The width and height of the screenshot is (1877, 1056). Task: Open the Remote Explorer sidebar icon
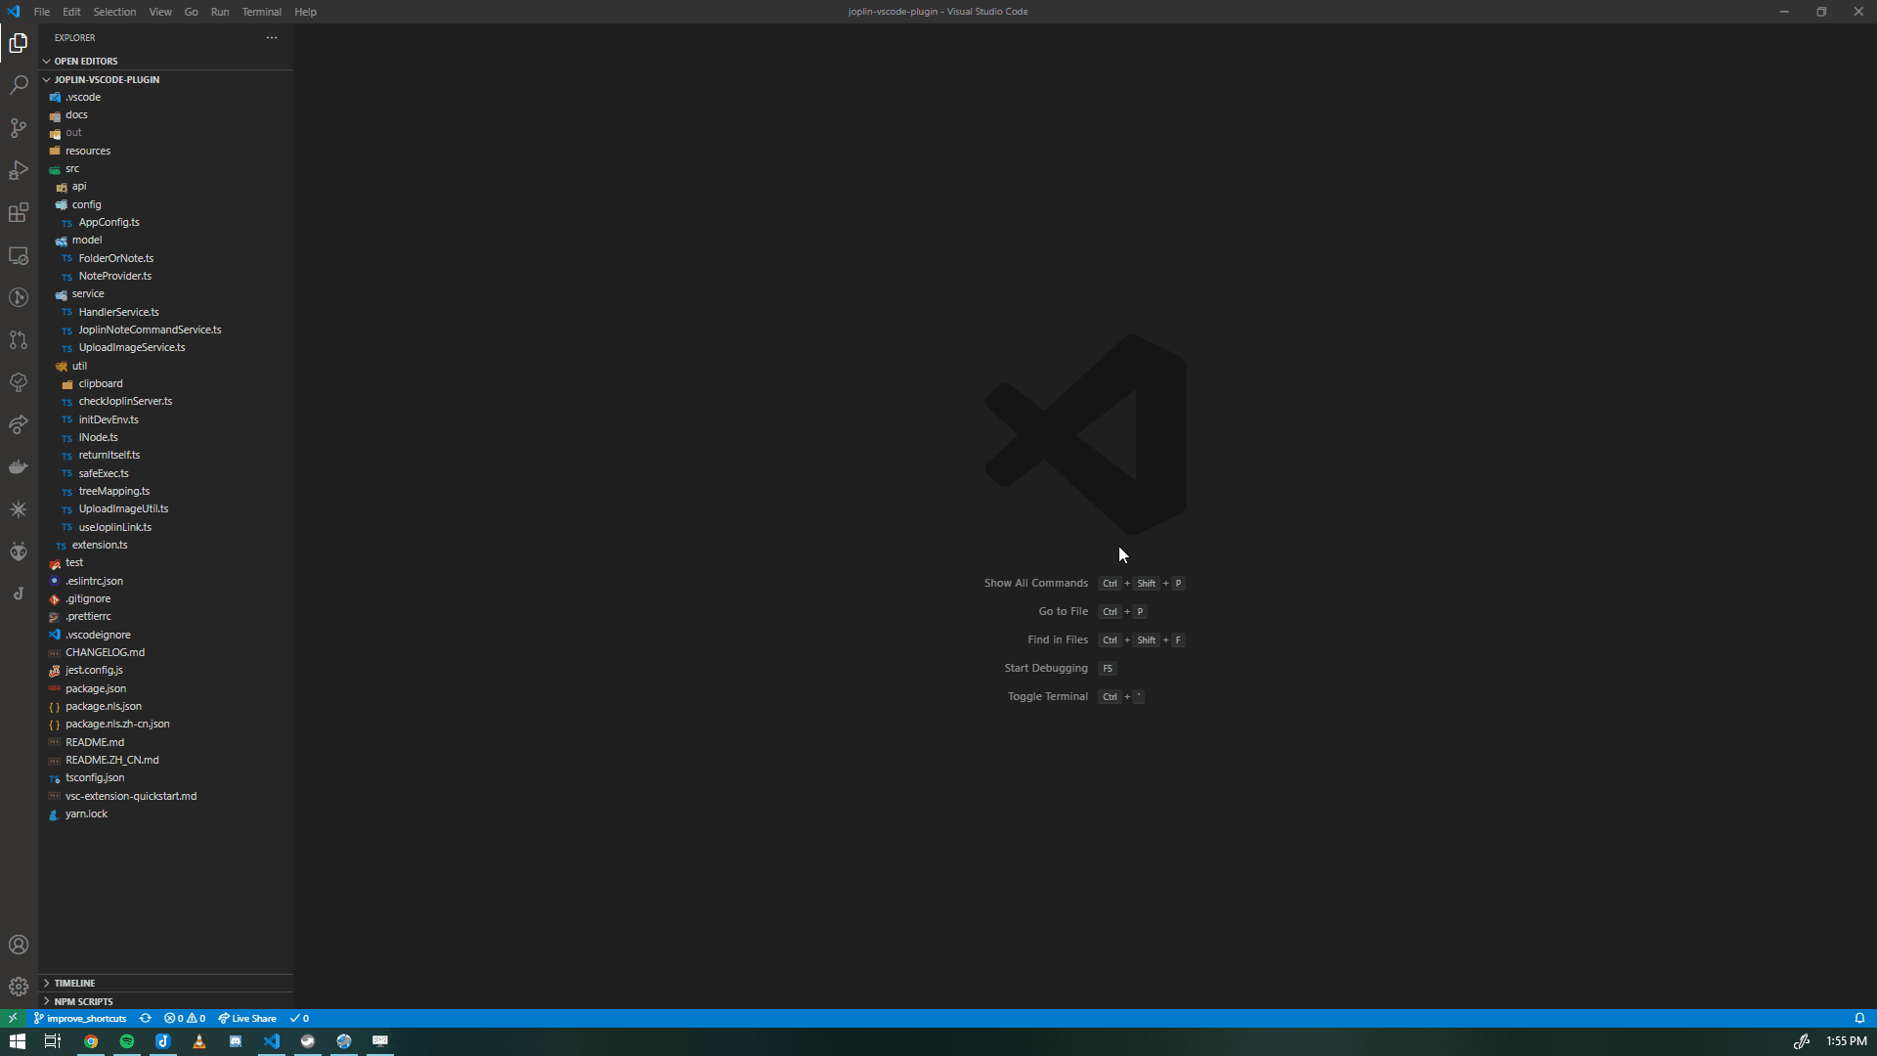(19, 255)
